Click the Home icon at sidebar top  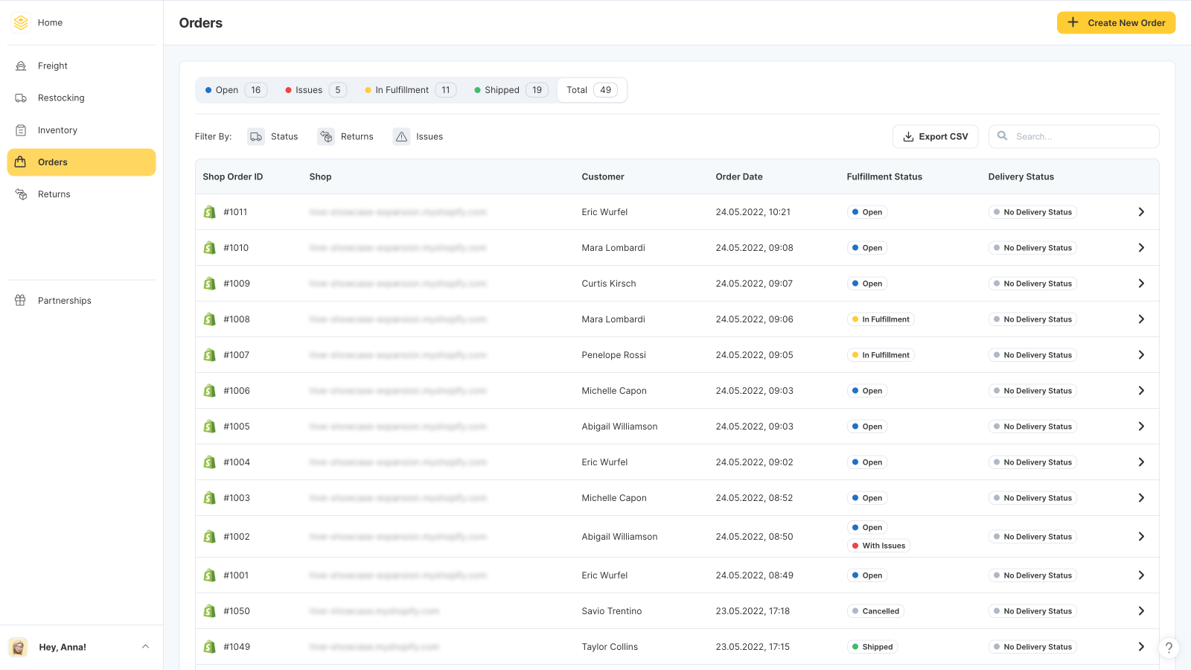tap(20, 22)
